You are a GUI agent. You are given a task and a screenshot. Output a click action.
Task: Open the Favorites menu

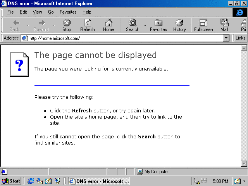click(68, 12)
